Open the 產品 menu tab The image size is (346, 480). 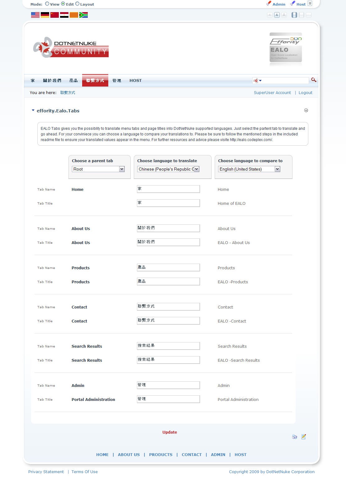tap(73, 80)
